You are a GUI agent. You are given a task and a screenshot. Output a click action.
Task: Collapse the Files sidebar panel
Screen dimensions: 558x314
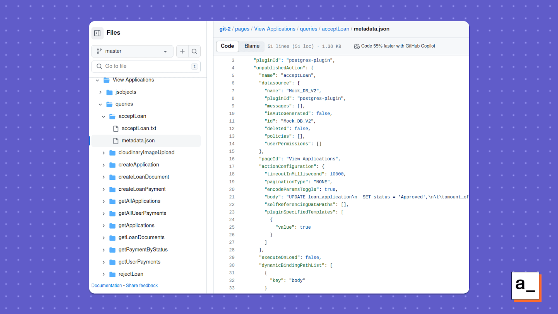[x=97, y=33]
